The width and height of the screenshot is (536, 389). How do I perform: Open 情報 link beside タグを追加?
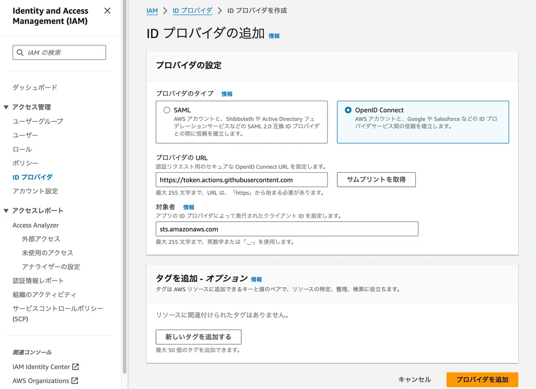[256, 279]
